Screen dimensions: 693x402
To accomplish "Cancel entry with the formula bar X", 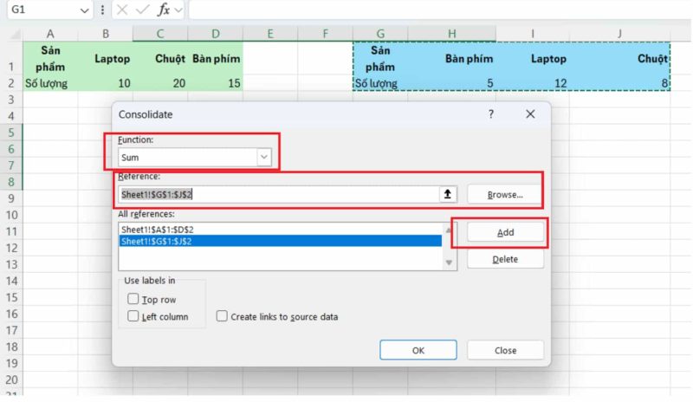I will tap(122, 10).
